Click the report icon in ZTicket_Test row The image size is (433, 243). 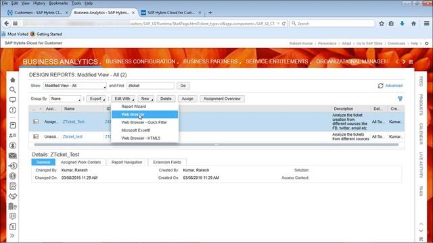click(36, 122)
